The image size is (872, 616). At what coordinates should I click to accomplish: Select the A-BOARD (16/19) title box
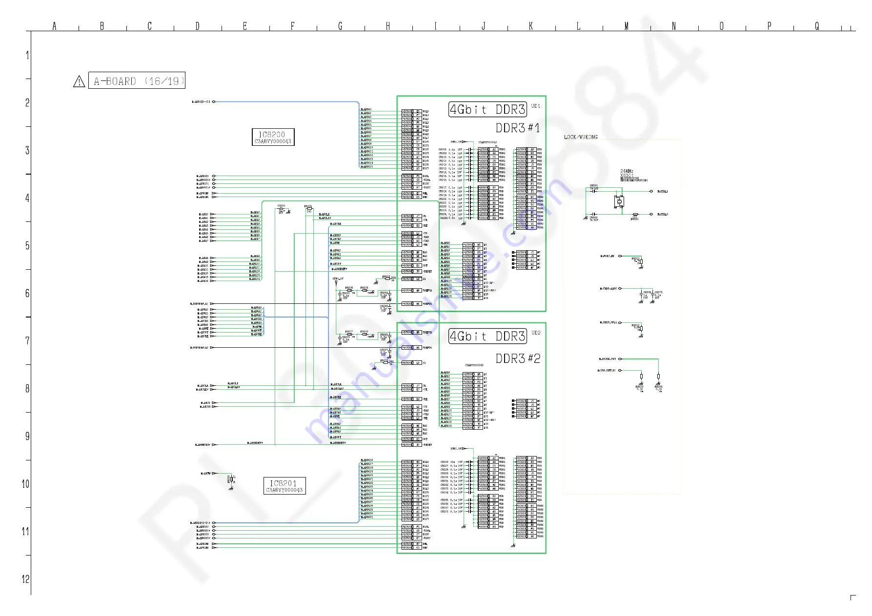click(x=137, y=80)
